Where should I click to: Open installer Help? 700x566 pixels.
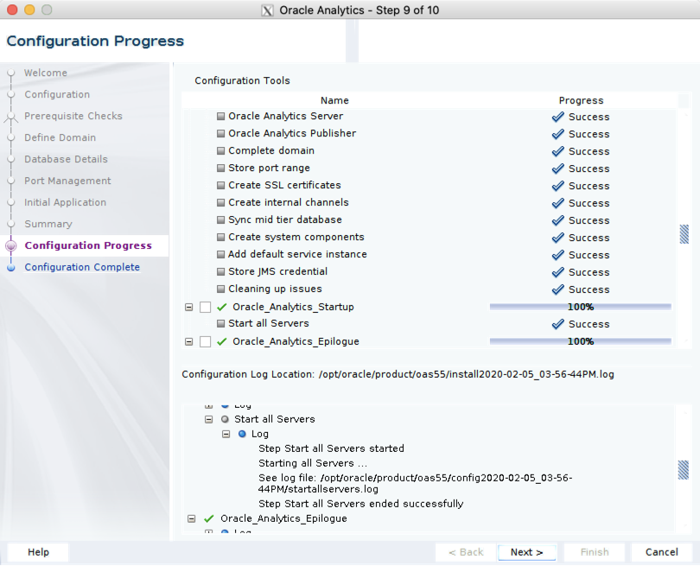pyautogui.click(x=37, y=551)
